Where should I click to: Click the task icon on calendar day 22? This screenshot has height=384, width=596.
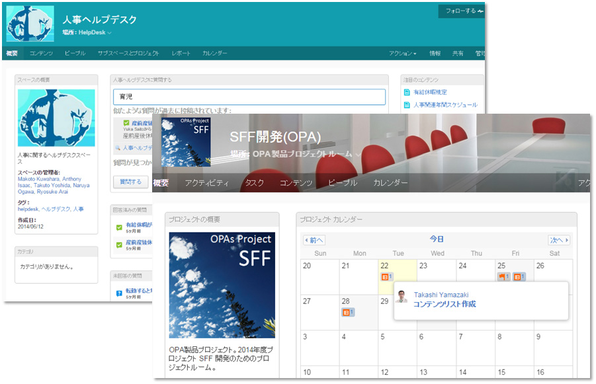click(x=386, y=277)
